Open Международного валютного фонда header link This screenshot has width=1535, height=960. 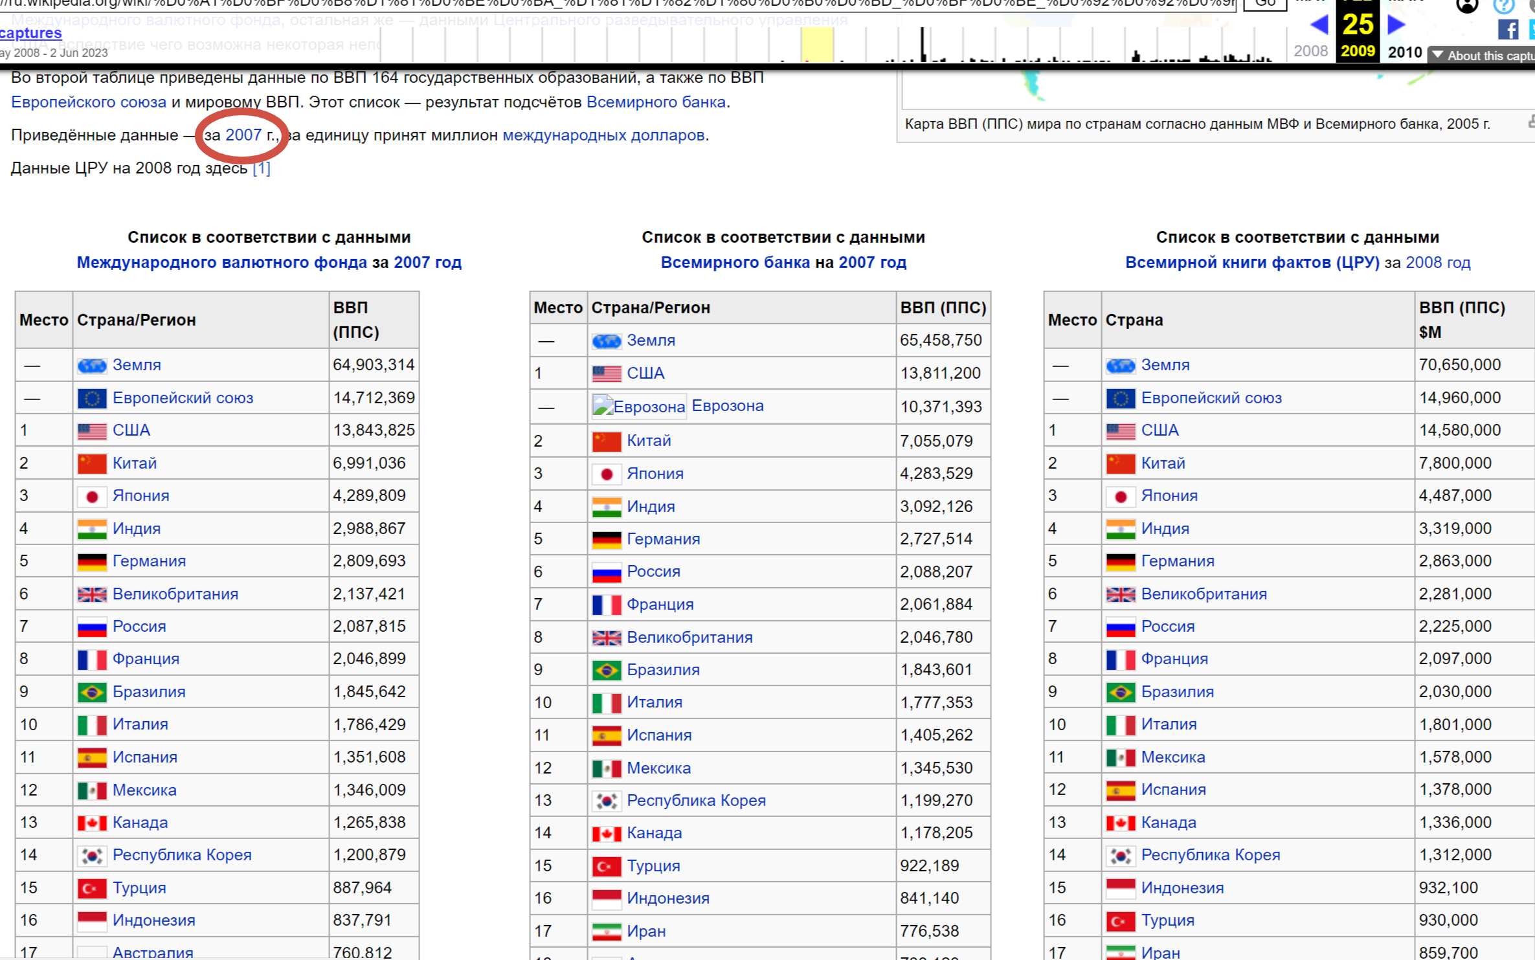[x=222, y=263]
